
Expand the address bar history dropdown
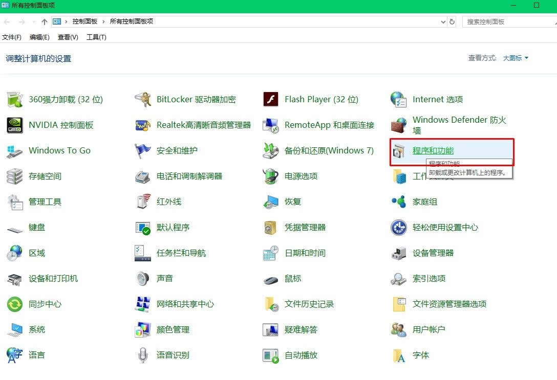point(443,22)
